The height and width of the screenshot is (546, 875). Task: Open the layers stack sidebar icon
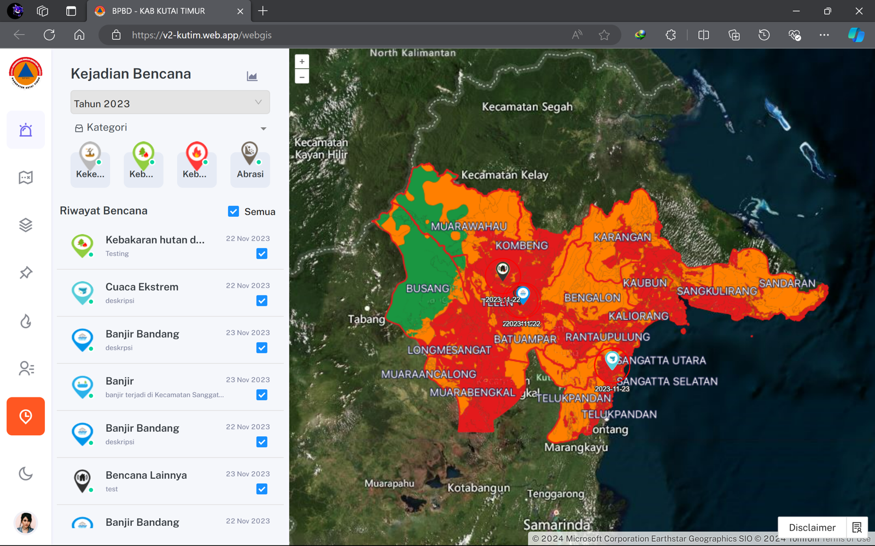[26, 225]
